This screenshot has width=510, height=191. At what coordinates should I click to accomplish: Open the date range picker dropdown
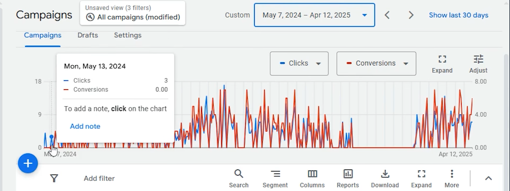coord(314,15)
